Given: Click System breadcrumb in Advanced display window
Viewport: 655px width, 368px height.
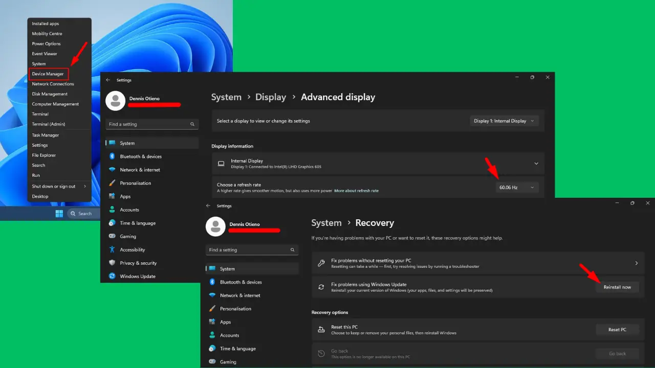Looking at the screenshot, I should coord(226,97).
